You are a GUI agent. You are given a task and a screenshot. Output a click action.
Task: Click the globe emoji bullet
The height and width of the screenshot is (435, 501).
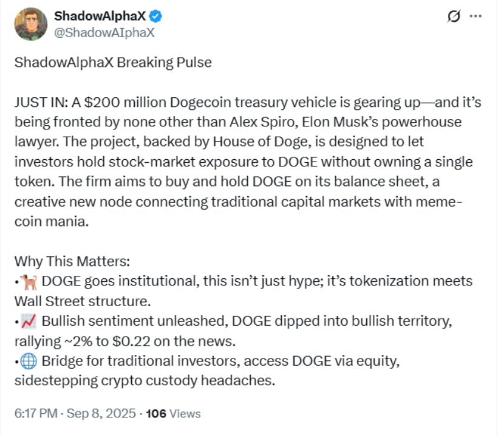[x=29, y=361]
